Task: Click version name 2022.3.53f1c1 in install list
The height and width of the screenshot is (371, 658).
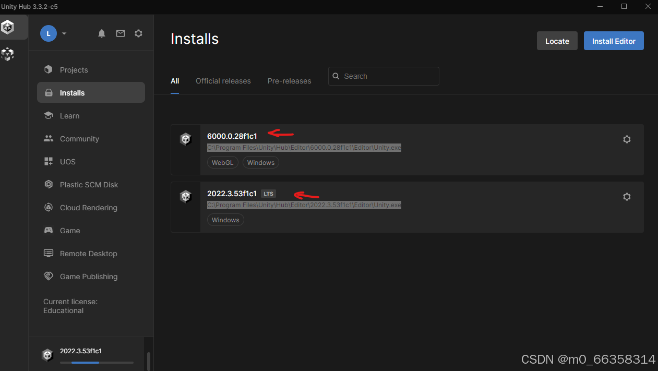Action: tap(232, 194)
